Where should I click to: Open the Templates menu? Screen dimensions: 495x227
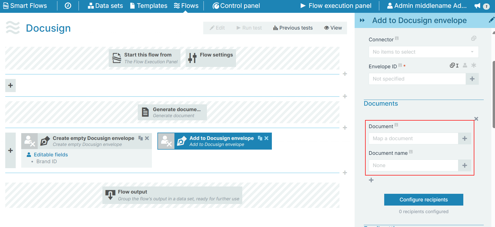click(x=148, y=6)
